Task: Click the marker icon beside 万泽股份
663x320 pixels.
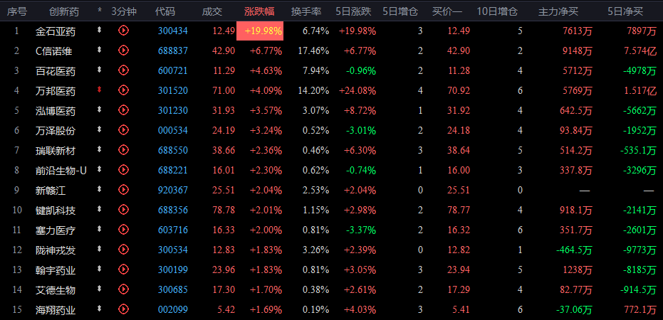Action: pos(100,129)
